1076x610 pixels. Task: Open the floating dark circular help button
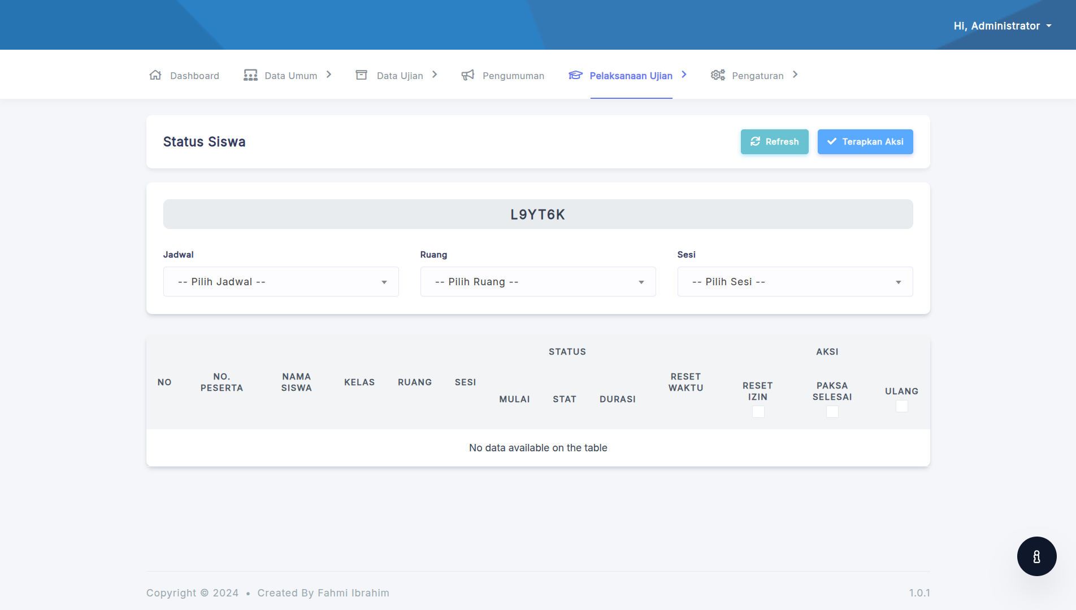(x=1036, y=556)
